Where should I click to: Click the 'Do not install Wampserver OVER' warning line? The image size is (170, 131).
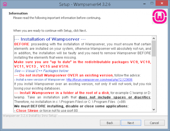coord(63,75)
